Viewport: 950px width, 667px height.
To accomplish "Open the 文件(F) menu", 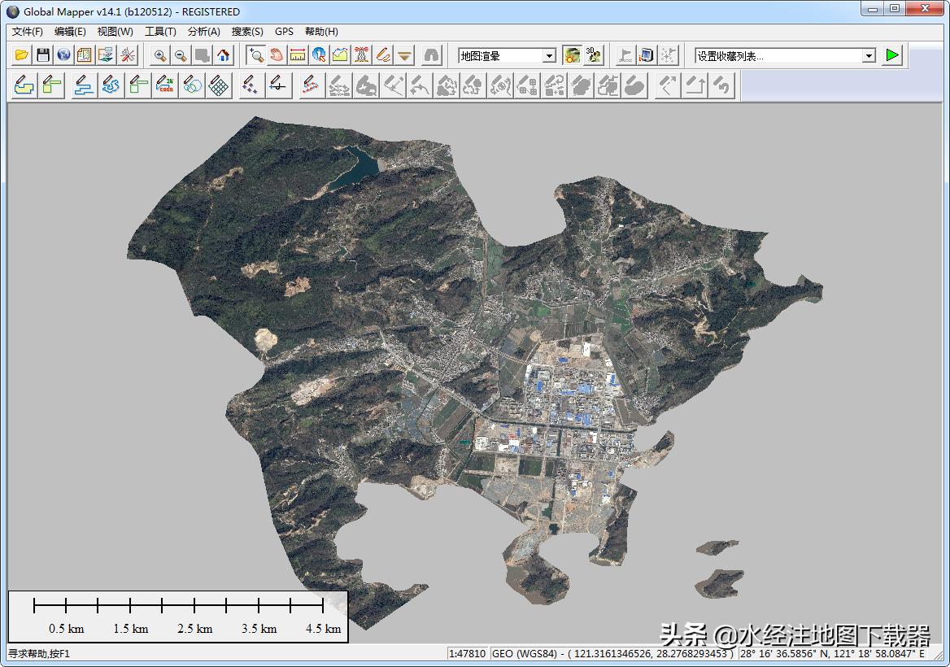I will [x=28, y=32].
